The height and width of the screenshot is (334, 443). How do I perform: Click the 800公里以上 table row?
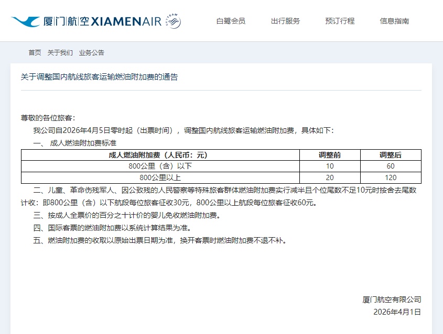pos(160,178)
